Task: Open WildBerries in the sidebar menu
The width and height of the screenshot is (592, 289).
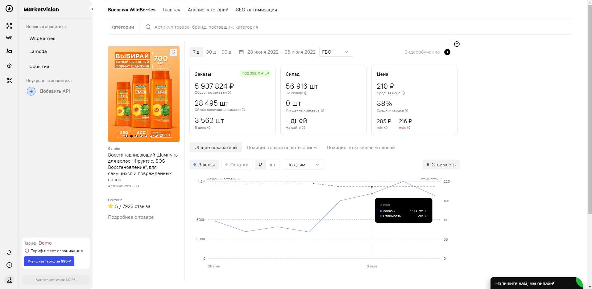Action: pyautogui.click(x=42, y=39)
